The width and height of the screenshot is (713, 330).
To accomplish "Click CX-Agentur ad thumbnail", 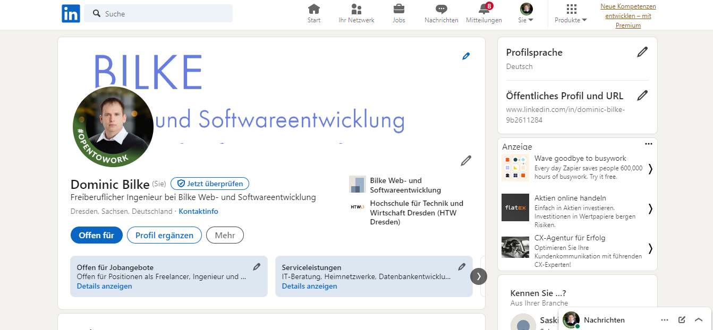I will (x=515, y=247).
